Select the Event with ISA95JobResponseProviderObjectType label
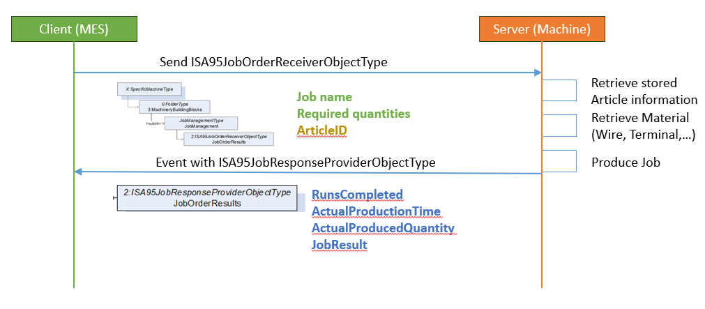This screenshot has width=705, height=309. click(x=296, y=163)
